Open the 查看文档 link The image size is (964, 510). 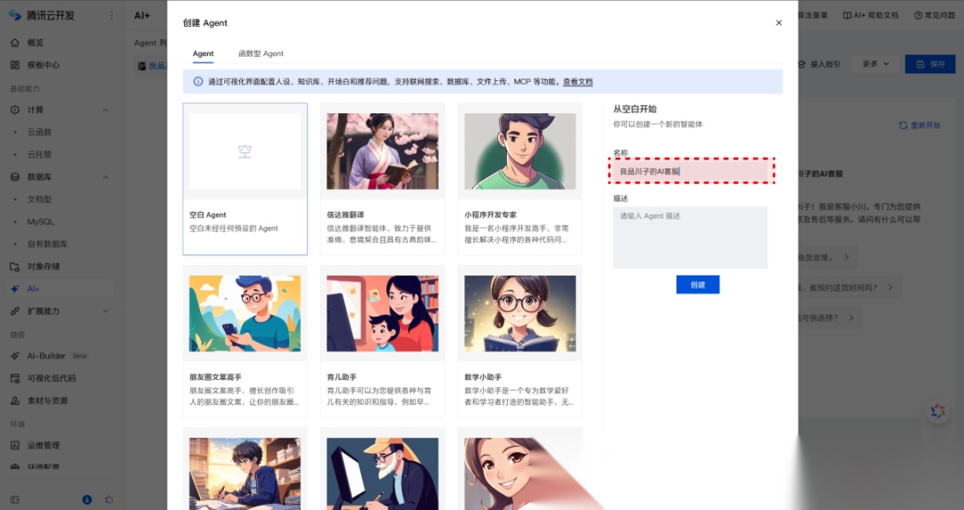(578, 82)
